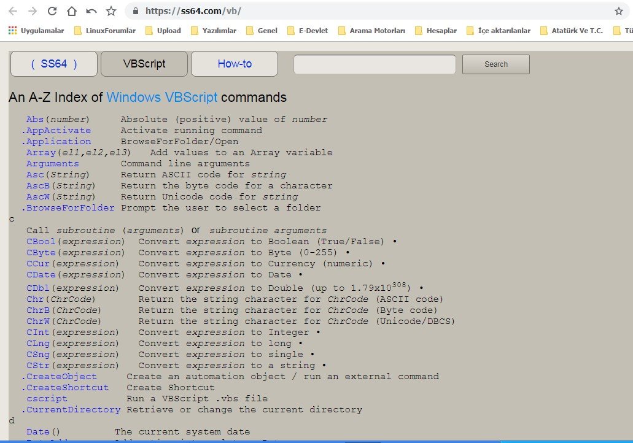Open the Atatürk Ve T.C. bookmark folder
Image resolution: width=633 pixels, height=443 pixels.
click(572, 31)
